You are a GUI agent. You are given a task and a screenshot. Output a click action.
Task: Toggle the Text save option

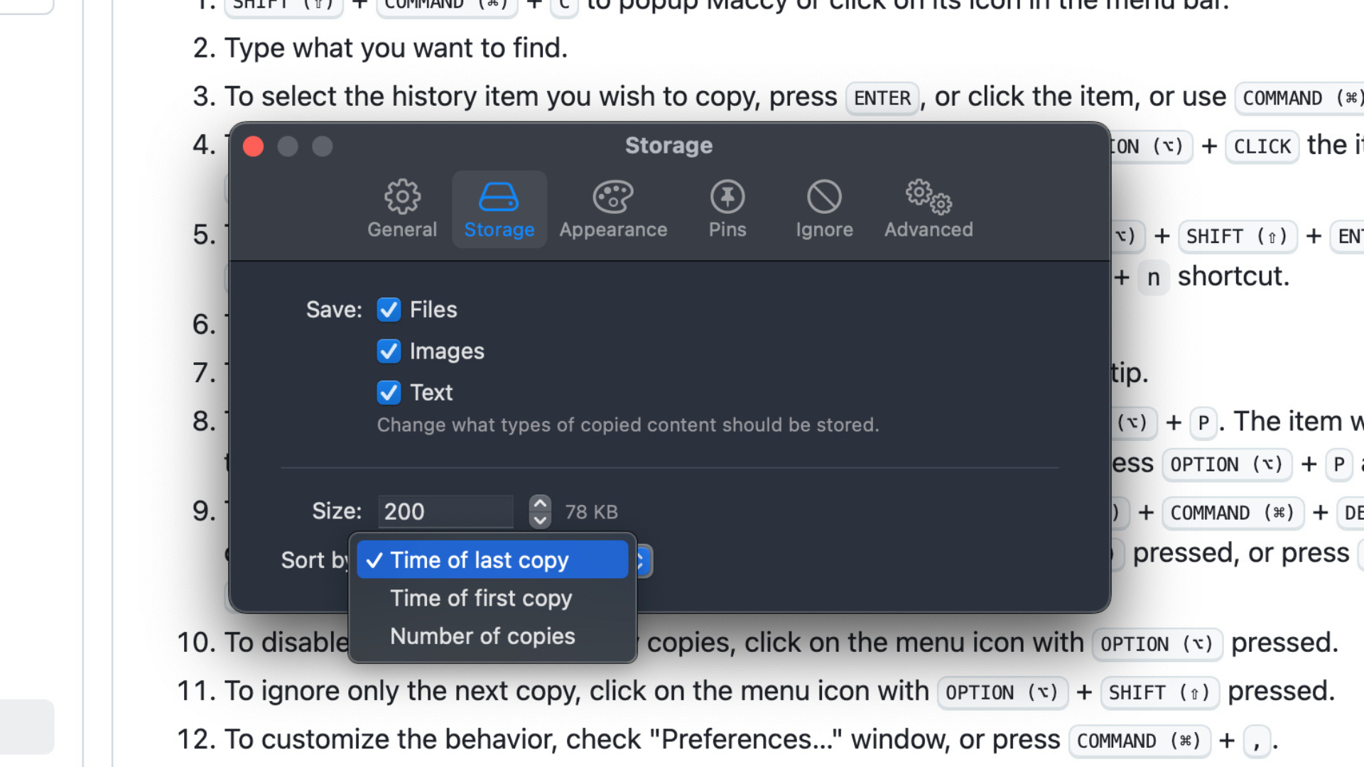coord(389,392)
